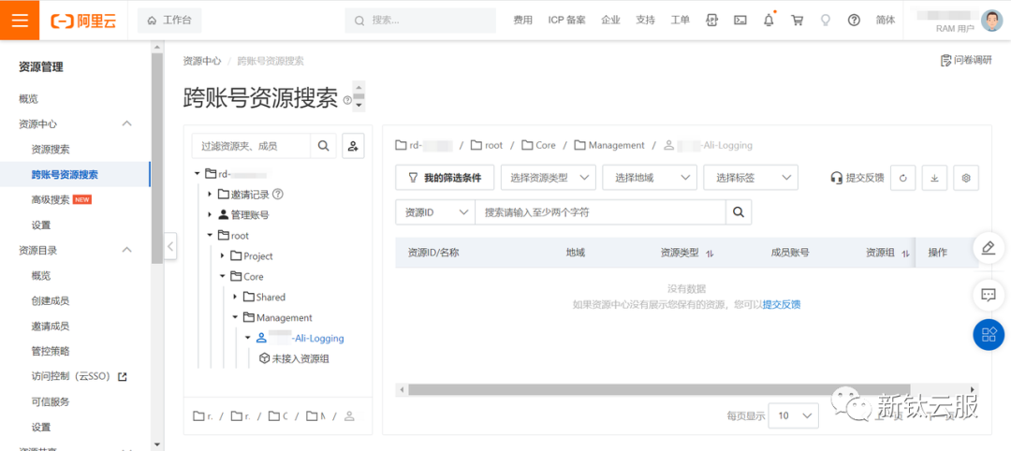Click the resource search magnifier button

coord(739,212)
